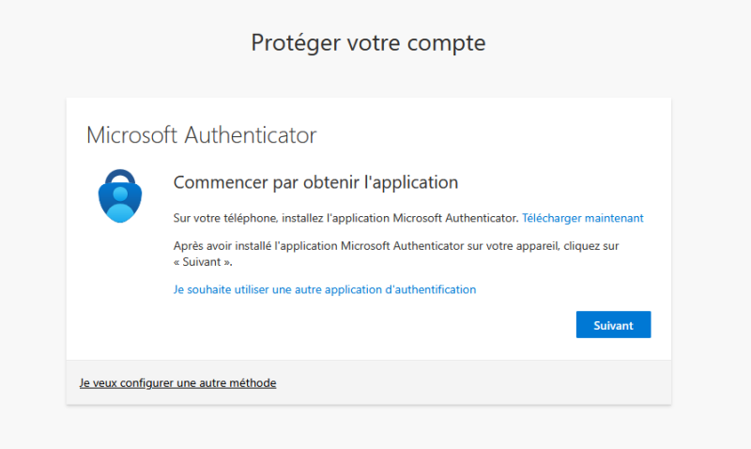Select "Je veux configurer une autre méthode"
Image resolution: width=751 pixels, height=449 pixels.
point(177,383)
